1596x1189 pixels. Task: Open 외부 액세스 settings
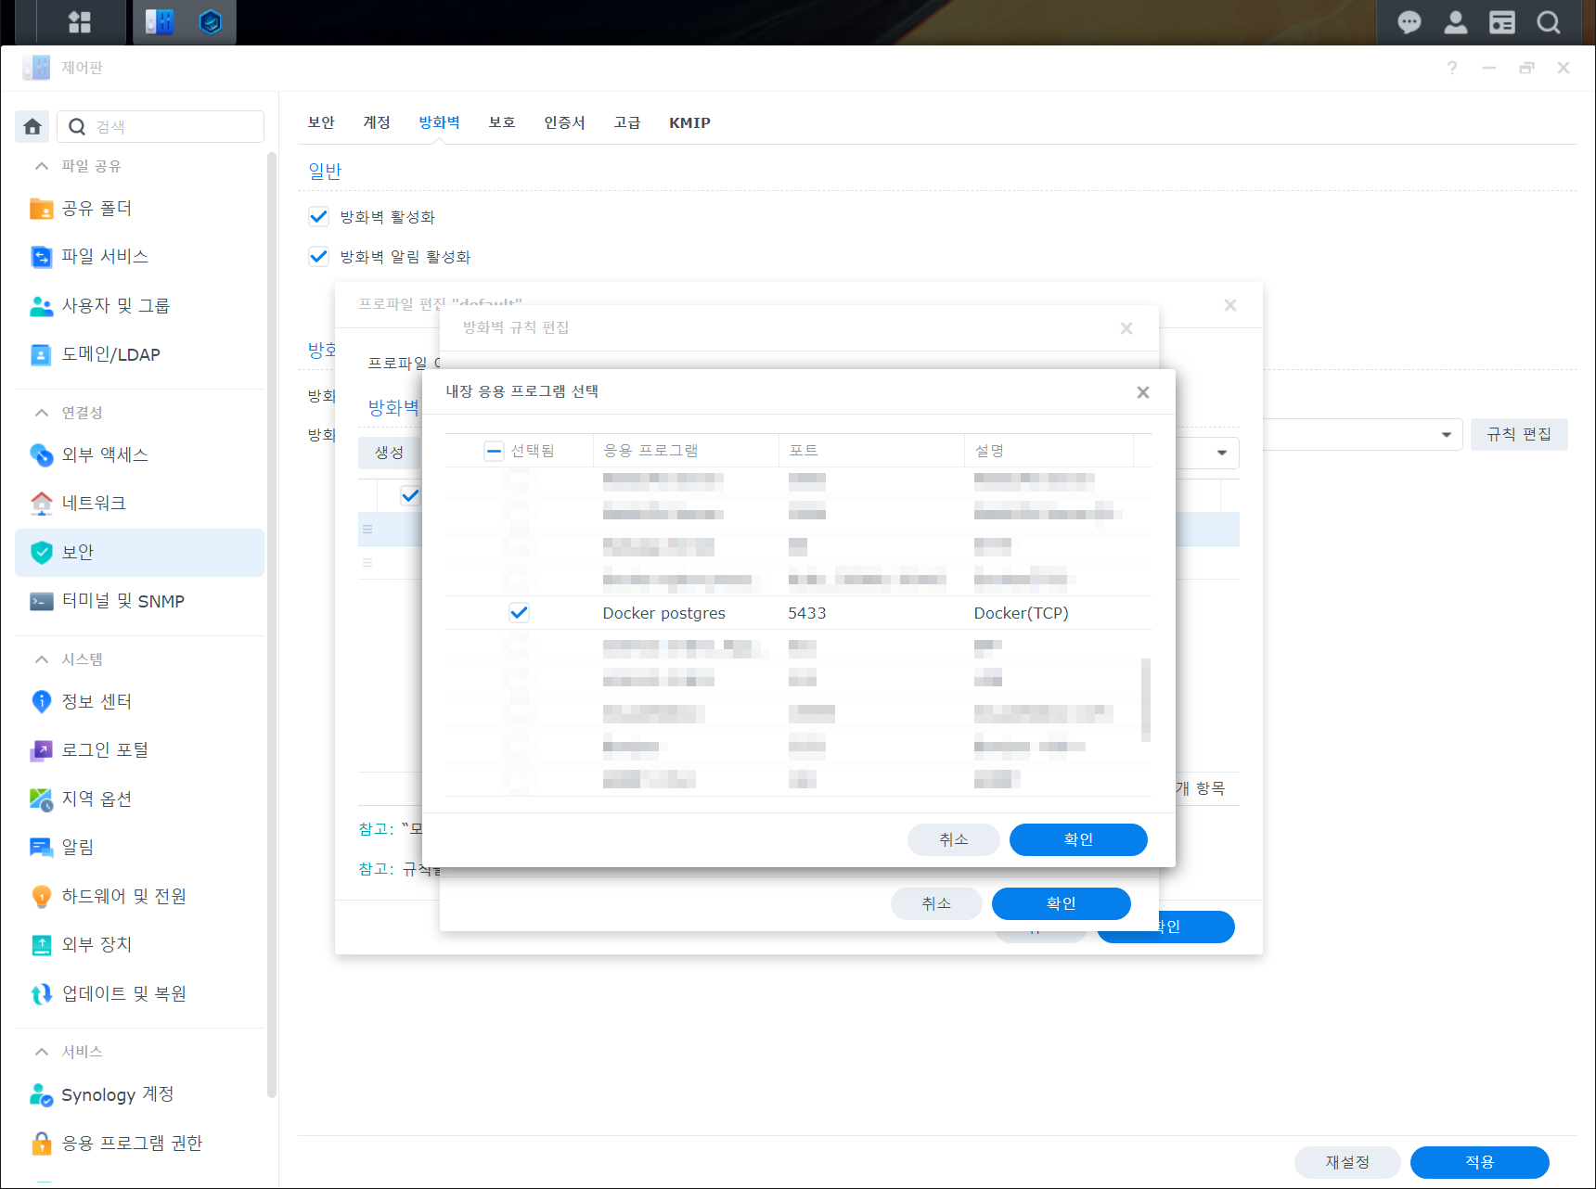pos(139,455)
